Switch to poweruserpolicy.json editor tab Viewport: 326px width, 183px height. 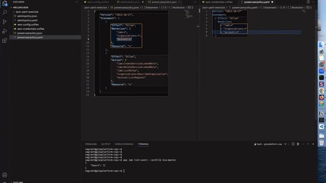(164, 2)
